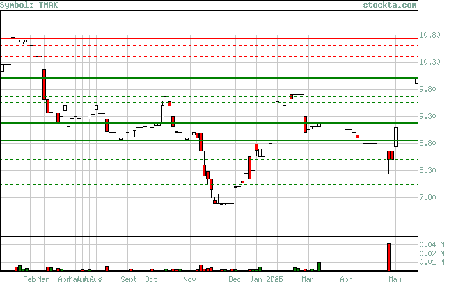The image size is (456, 282).
Task: Click the 0.02 M volume axis label
Action: tap(432, 254)
